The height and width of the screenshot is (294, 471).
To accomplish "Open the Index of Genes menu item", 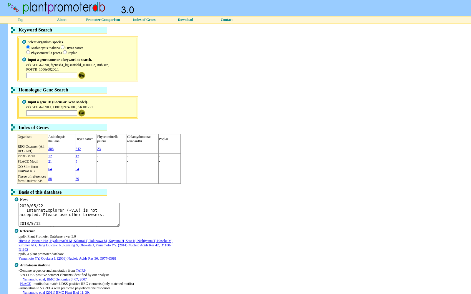I will [x=144, y=20].
